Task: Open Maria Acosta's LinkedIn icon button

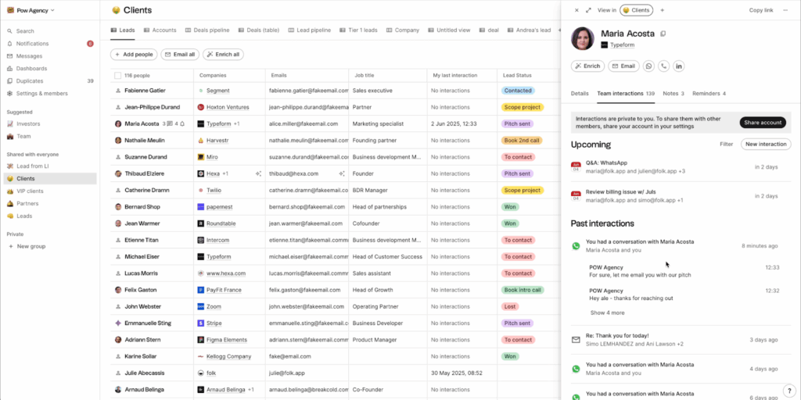Action: click(x=678, y=66)
